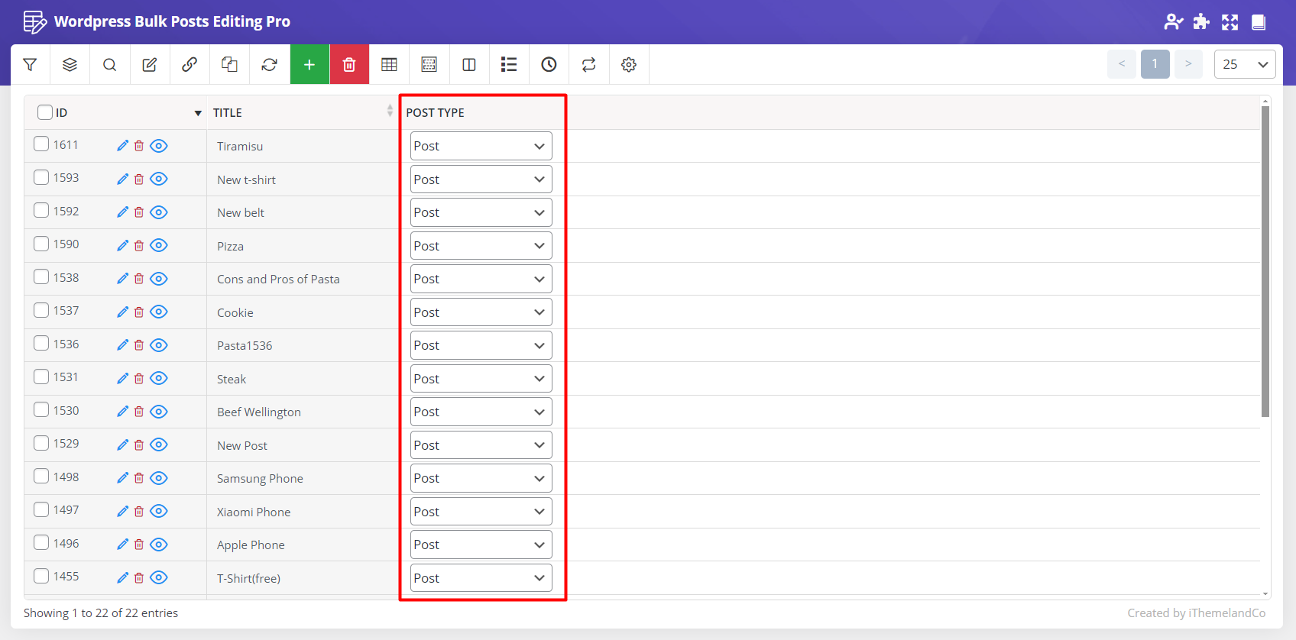Viewport: 1296px width, 640px height.
Task: Click pencil edit icon for post 1611
Action: [122, 146]
